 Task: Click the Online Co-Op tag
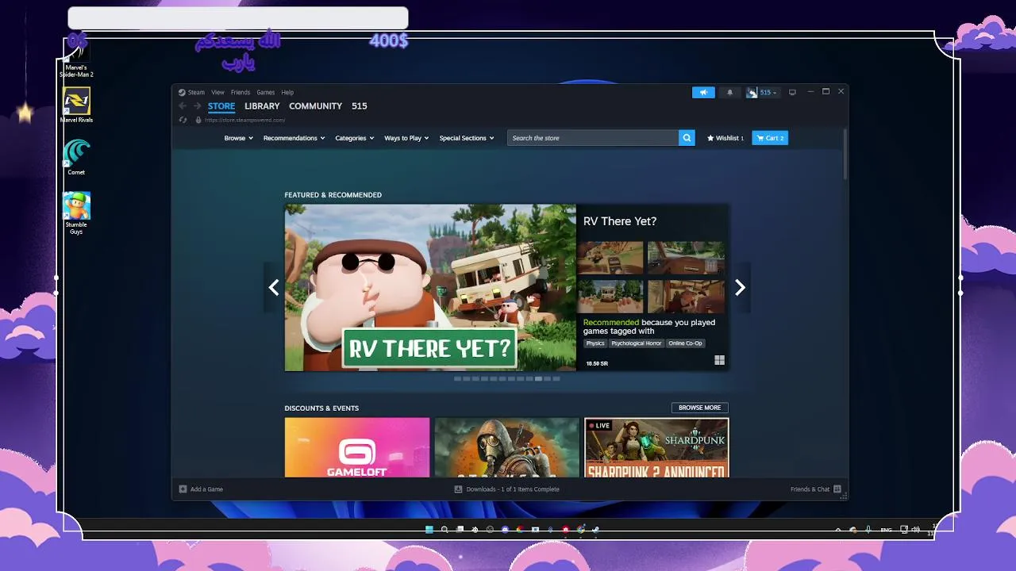click(x=686, y=343)
